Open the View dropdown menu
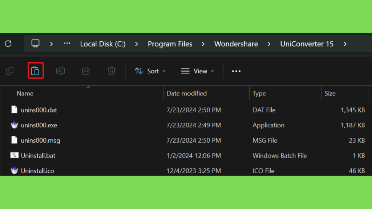Image resolution: width=372 pixels, height=209 pixels. click(197, 71)
